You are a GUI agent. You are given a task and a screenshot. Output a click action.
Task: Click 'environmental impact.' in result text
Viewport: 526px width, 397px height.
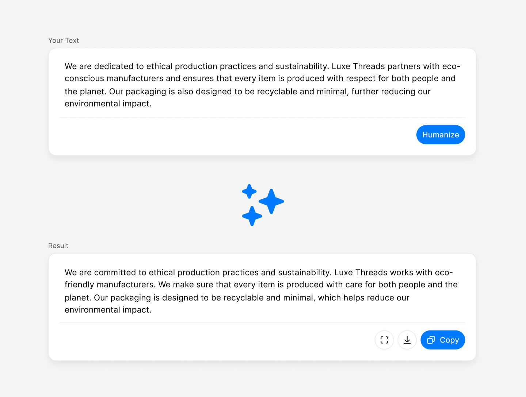pos(108,310)
